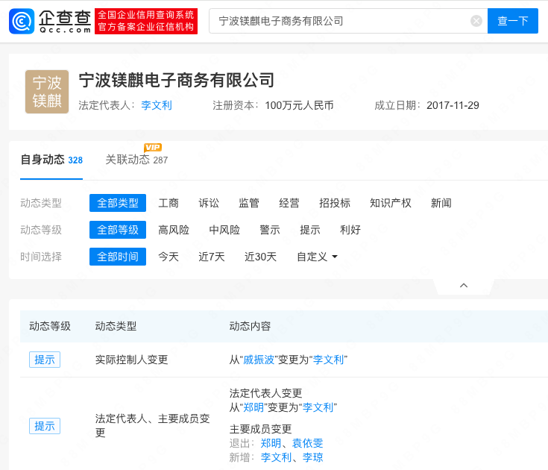Click the company title 宁波镁麒电子商务有限公司
Image resolution: width=548 pixels, height=470 pixels.
tap(177, 80)
